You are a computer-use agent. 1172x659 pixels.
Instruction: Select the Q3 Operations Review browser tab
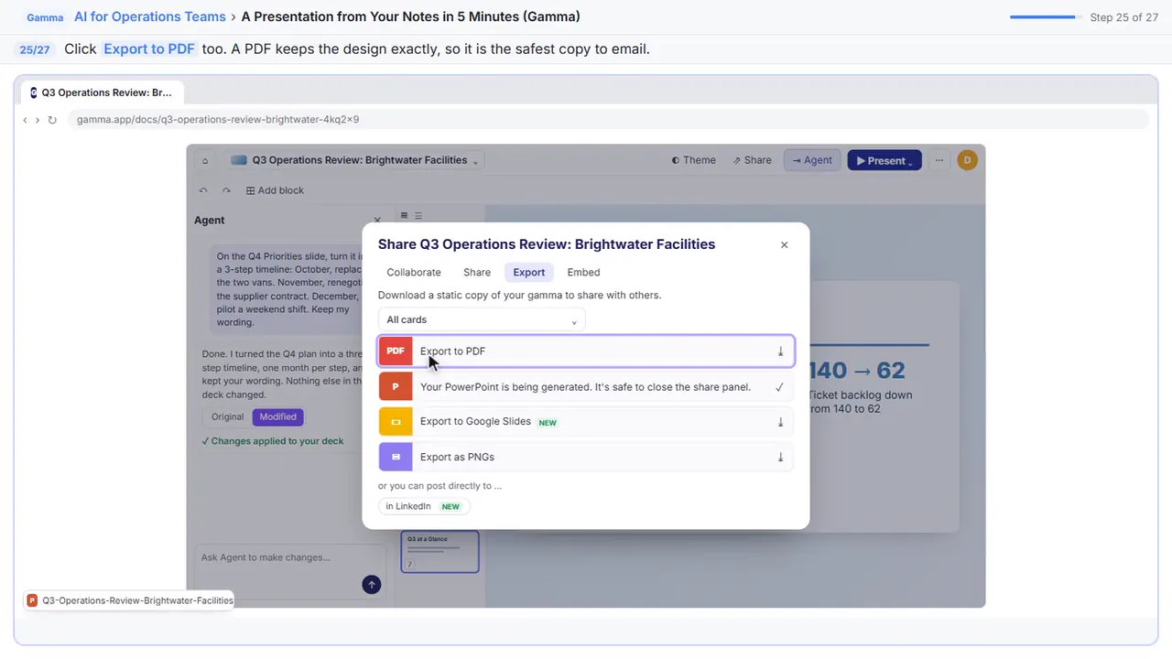coord(102,92)
